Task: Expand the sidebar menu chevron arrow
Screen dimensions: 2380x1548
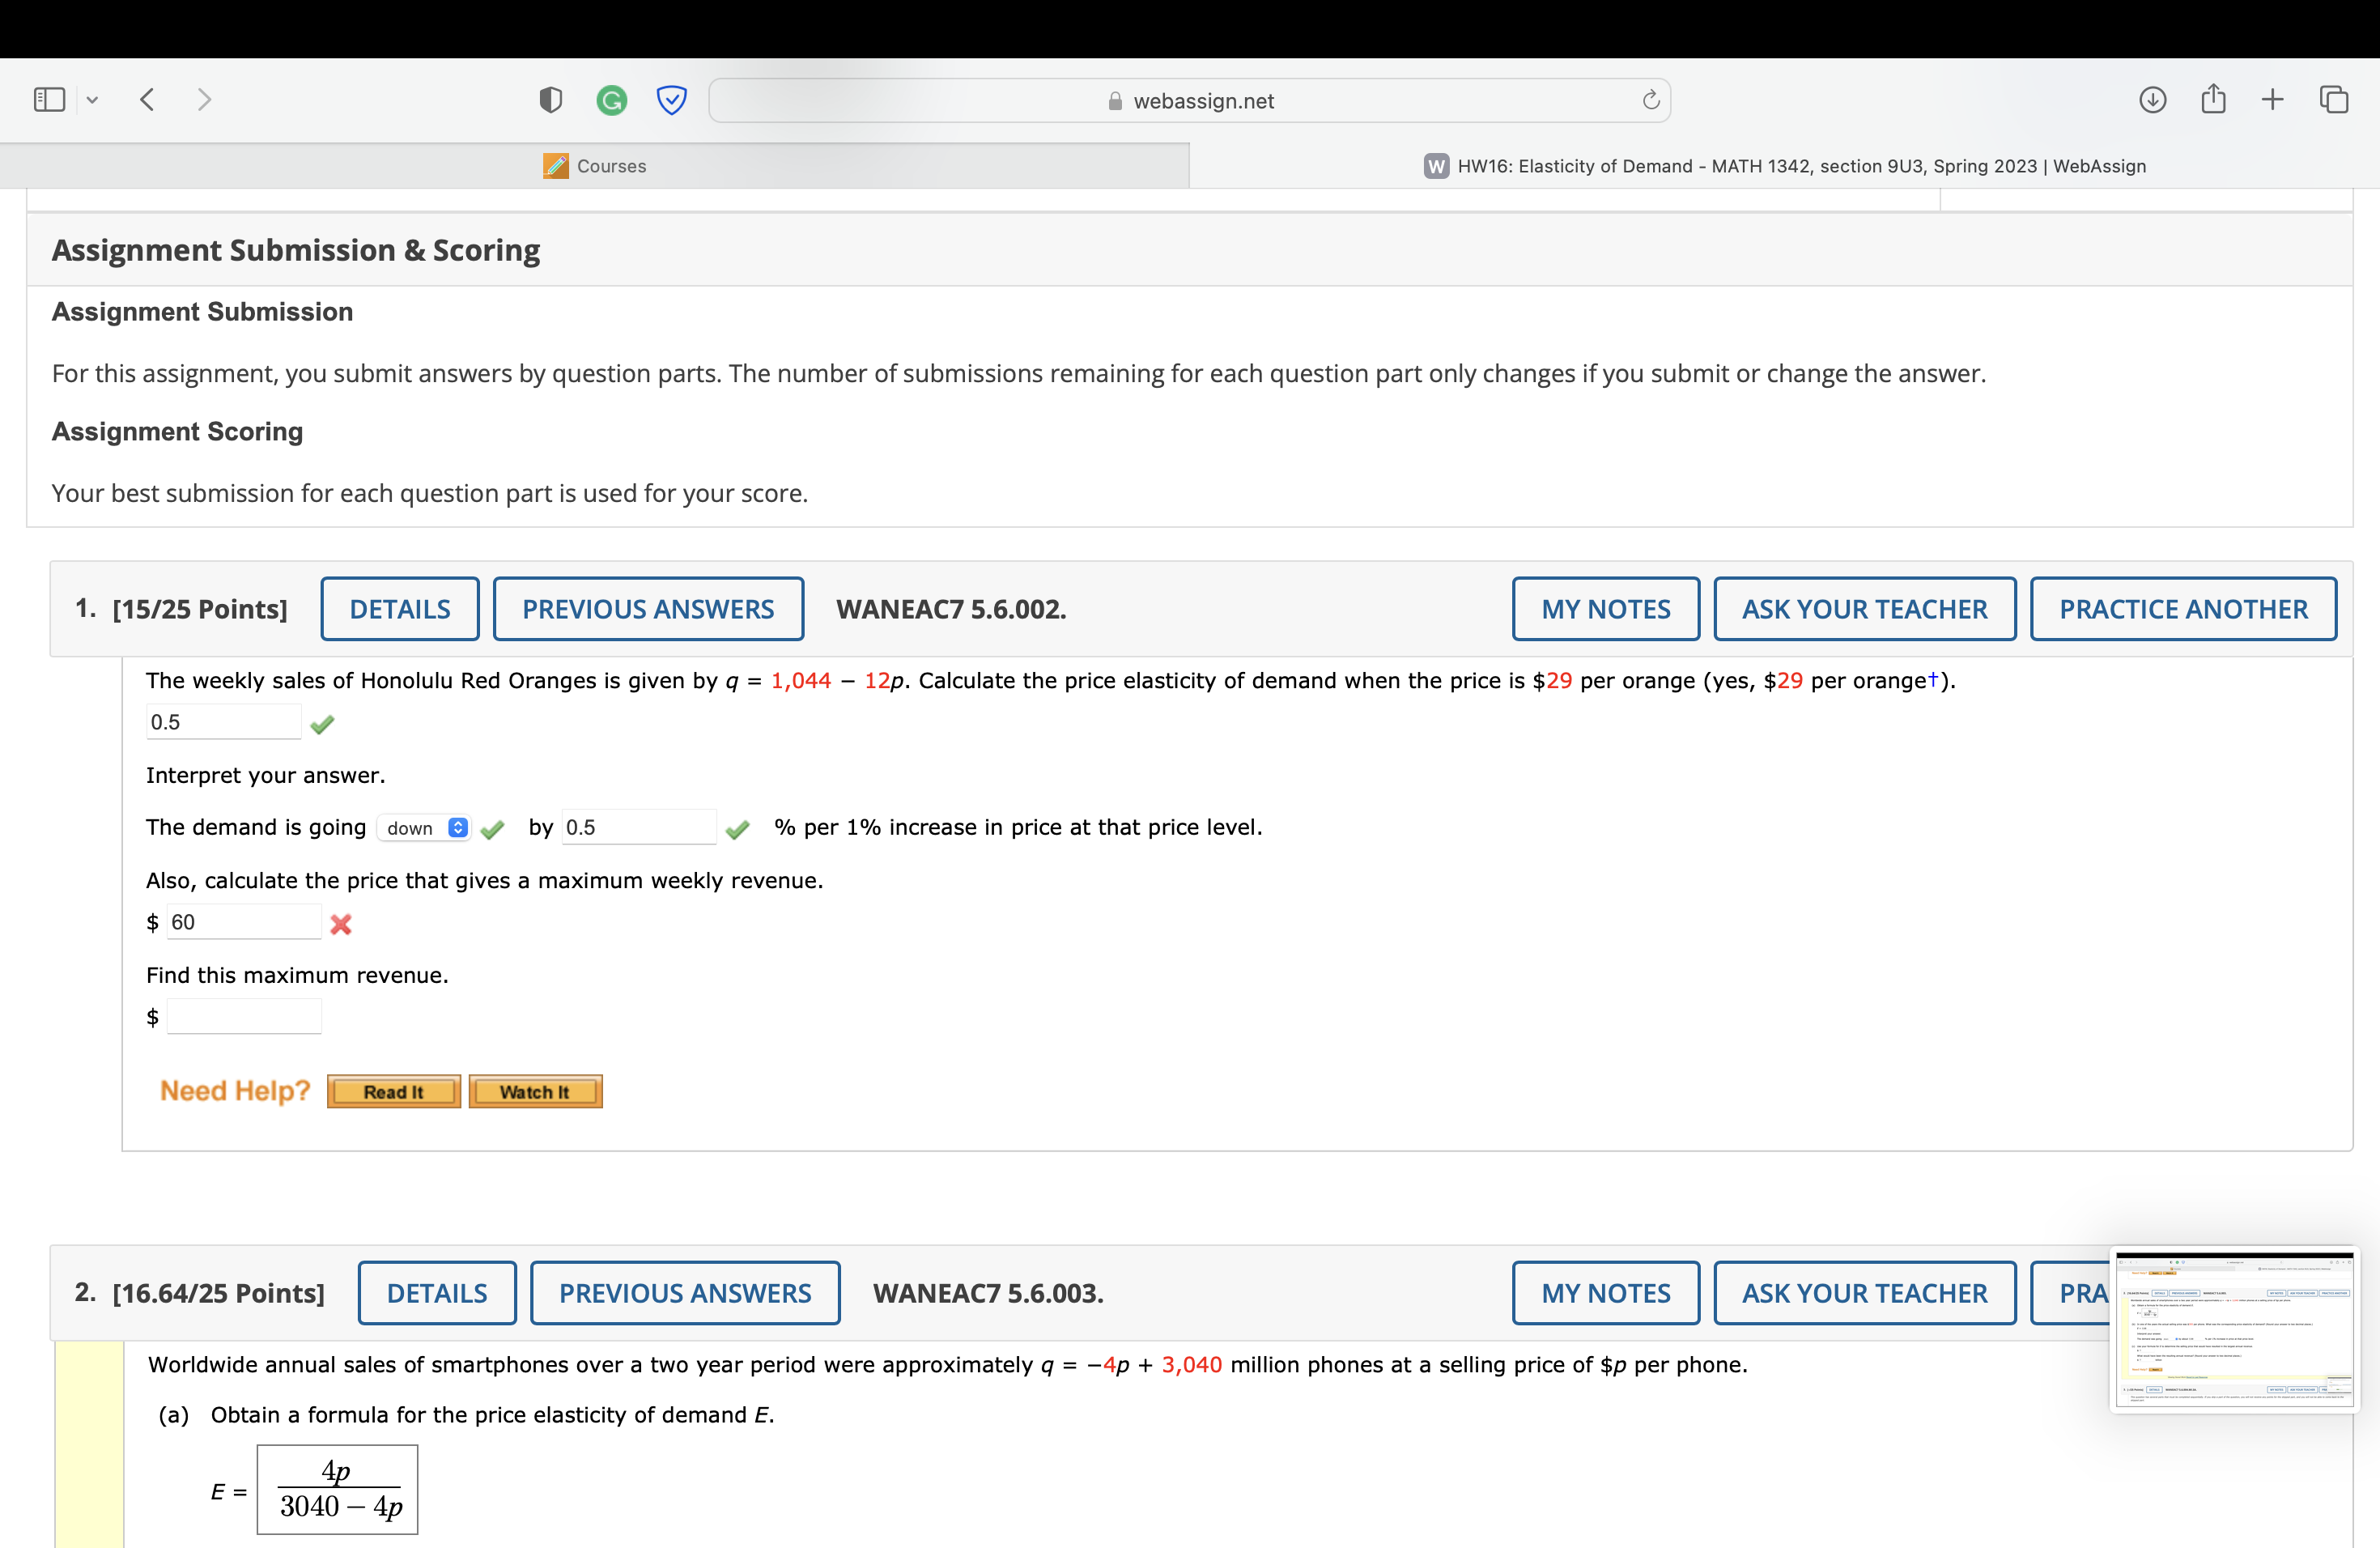Action: pyautogui.click(x=93, y=100)
